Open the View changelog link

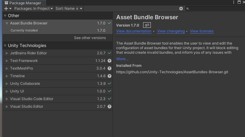[171, 31]
